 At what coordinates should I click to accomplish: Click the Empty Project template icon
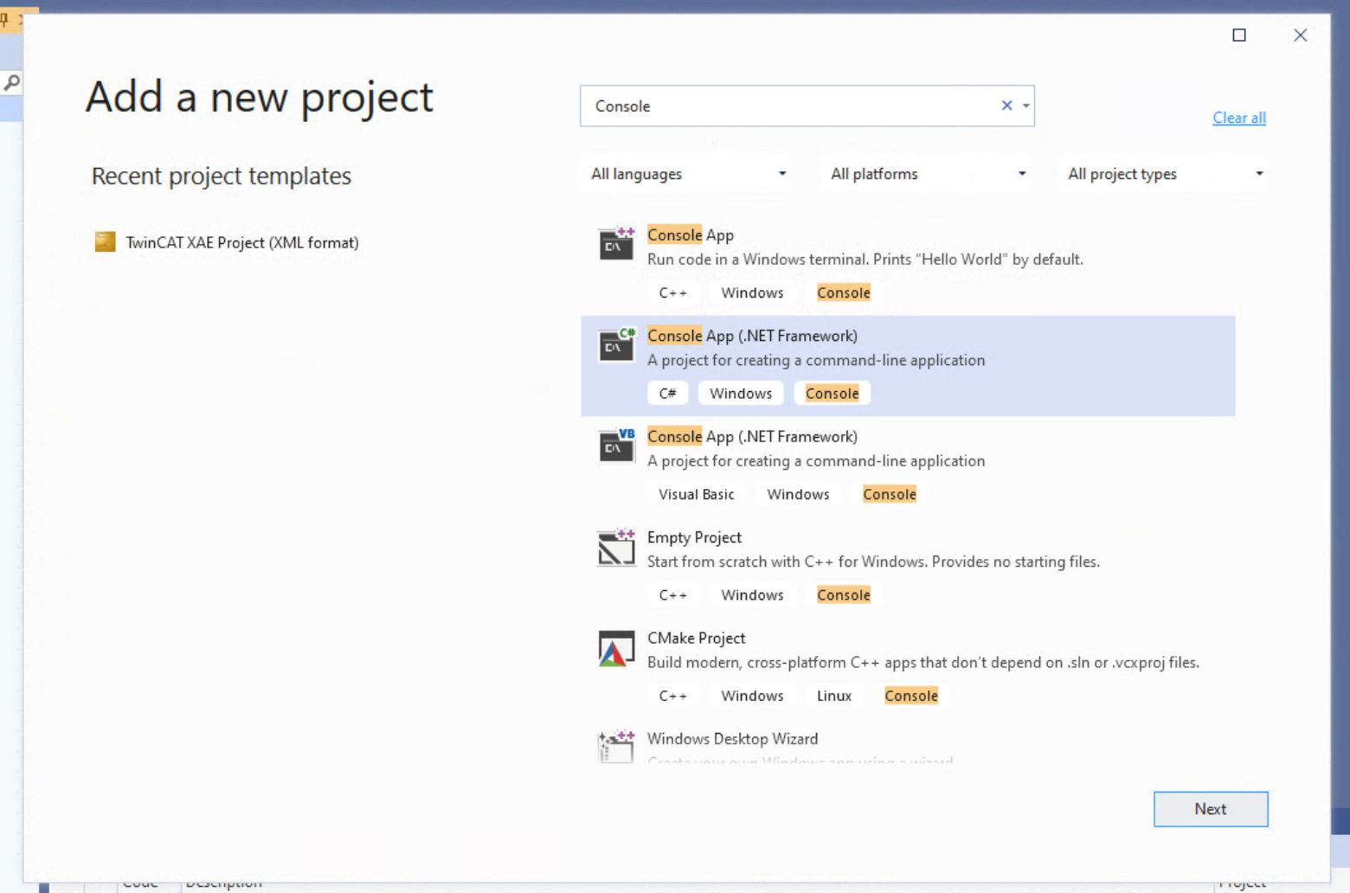pos(616,546)
